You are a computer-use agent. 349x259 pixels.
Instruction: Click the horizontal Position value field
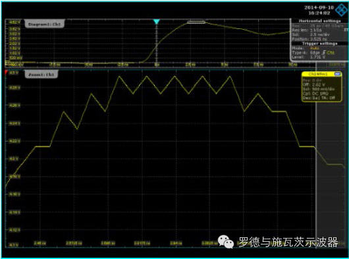coord(318,39)
